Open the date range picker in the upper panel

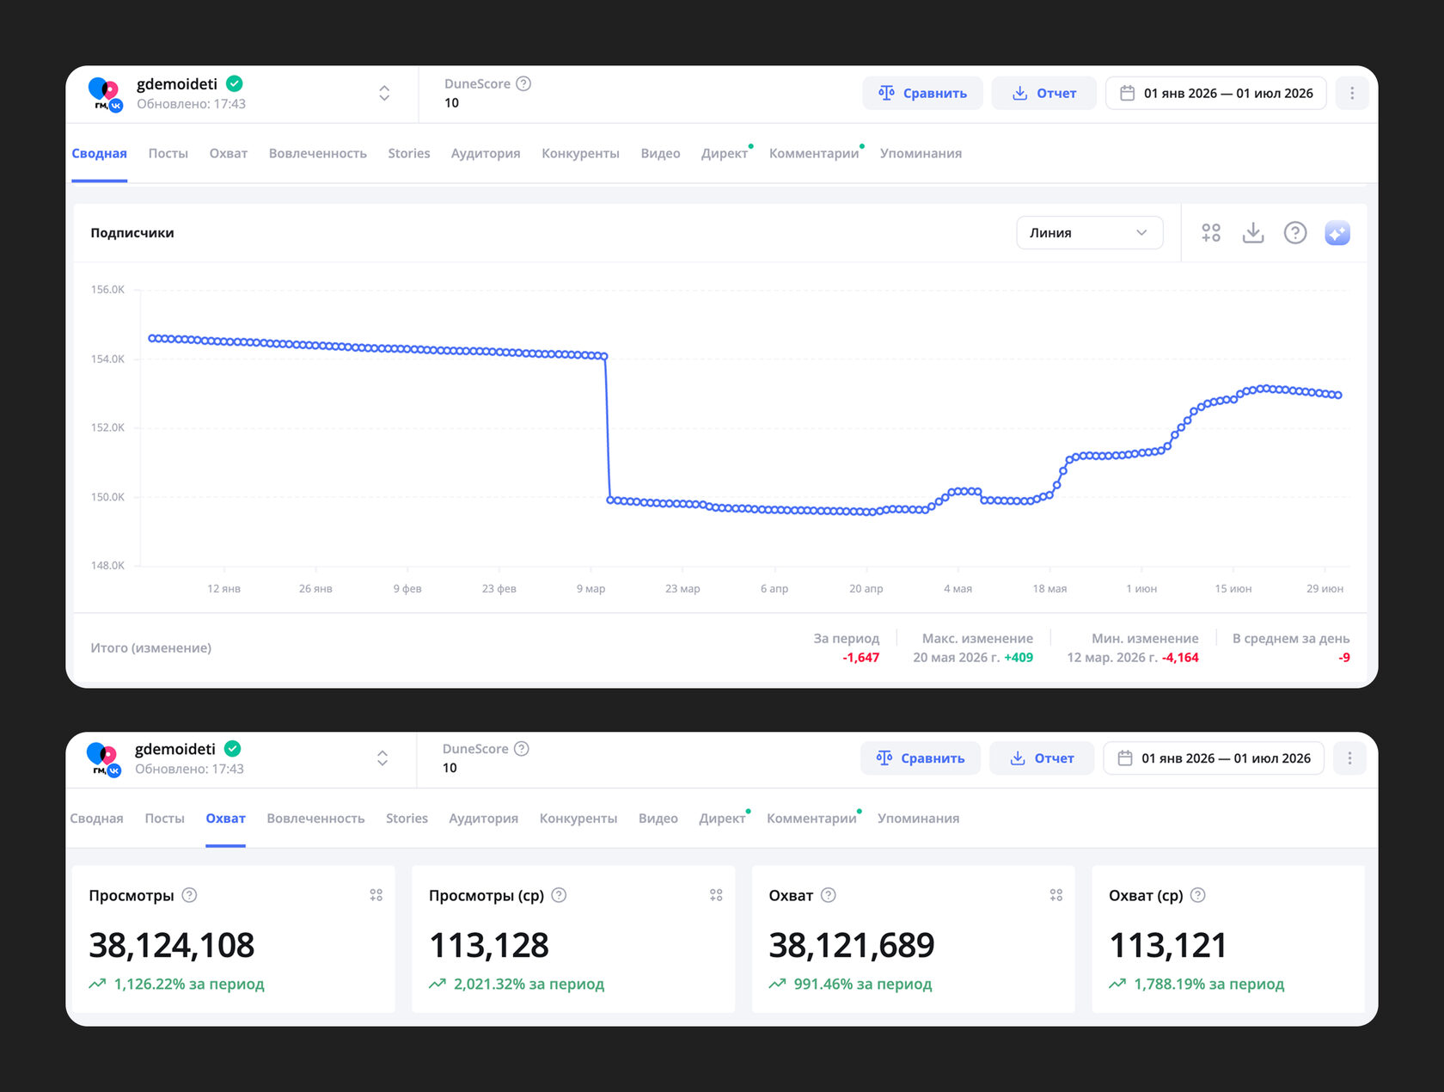pos(1216,93)
